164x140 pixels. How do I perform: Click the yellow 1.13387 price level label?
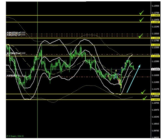click(155, 22)
